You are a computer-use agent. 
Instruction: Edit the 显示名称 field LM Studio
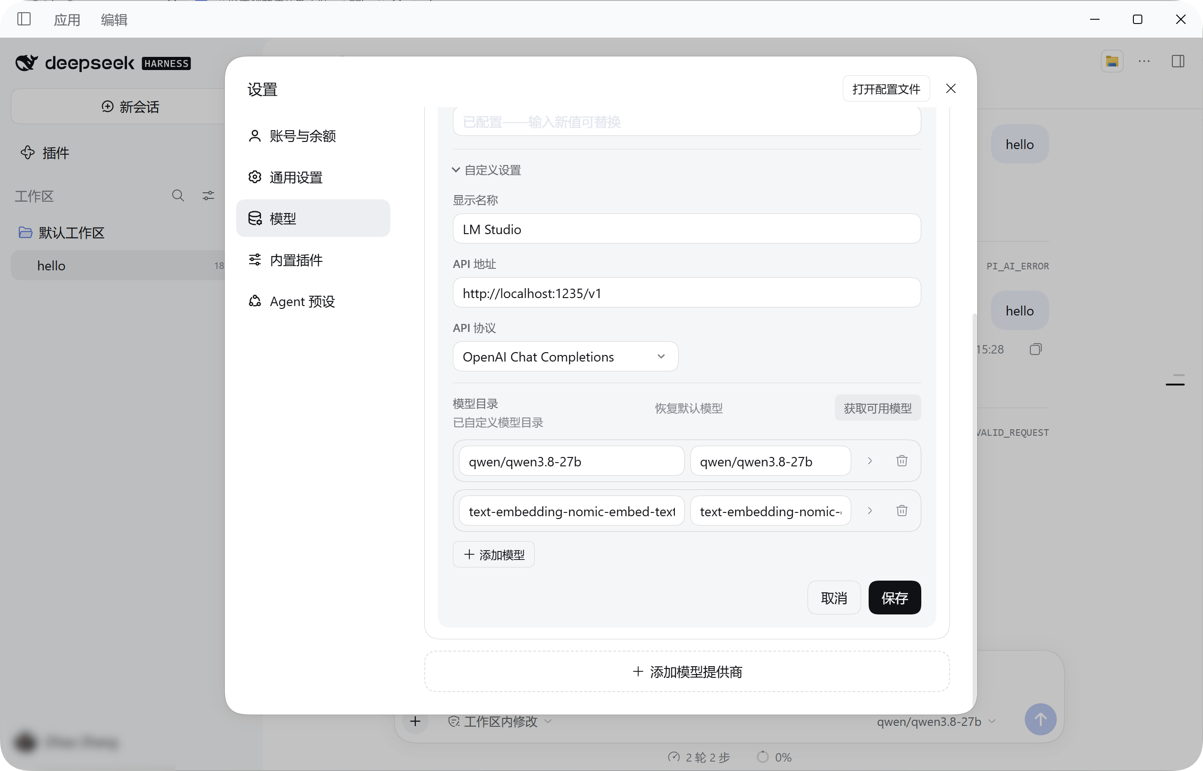pos(686,229)
